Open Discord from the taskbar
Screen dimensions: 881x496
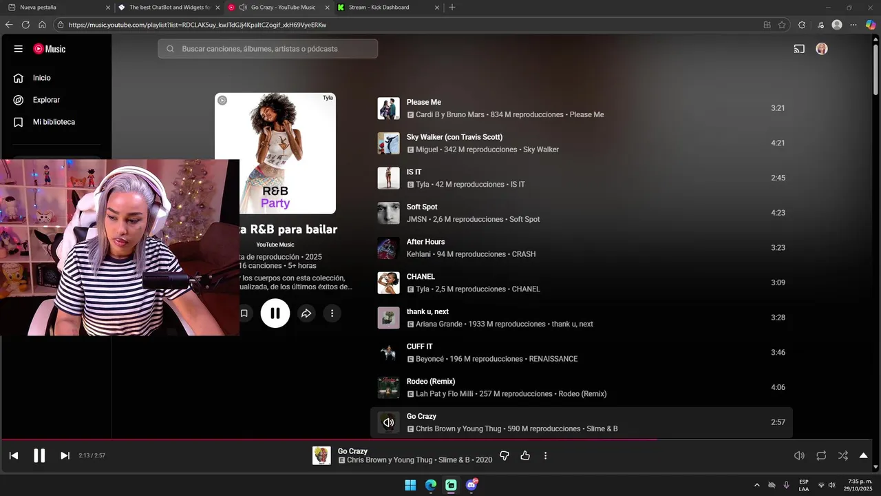471,485
